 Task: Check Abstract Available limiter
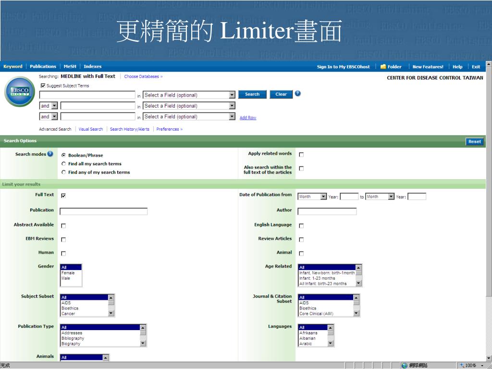pos(63,226)
